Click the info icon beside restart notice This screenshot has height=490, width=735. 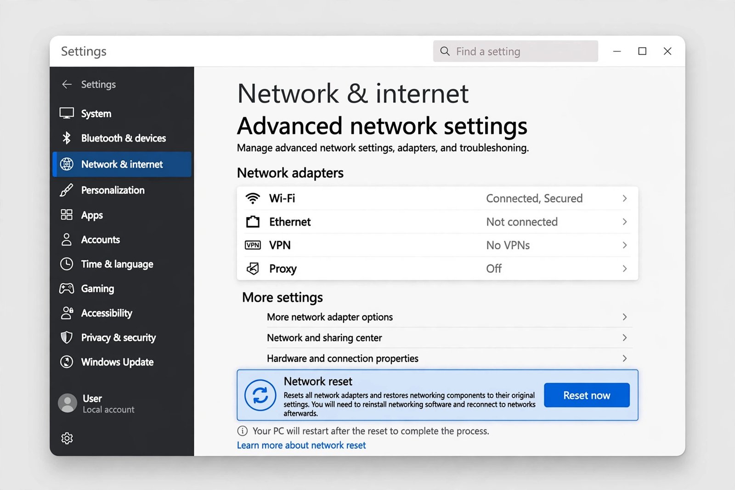(x=242, y=431)
